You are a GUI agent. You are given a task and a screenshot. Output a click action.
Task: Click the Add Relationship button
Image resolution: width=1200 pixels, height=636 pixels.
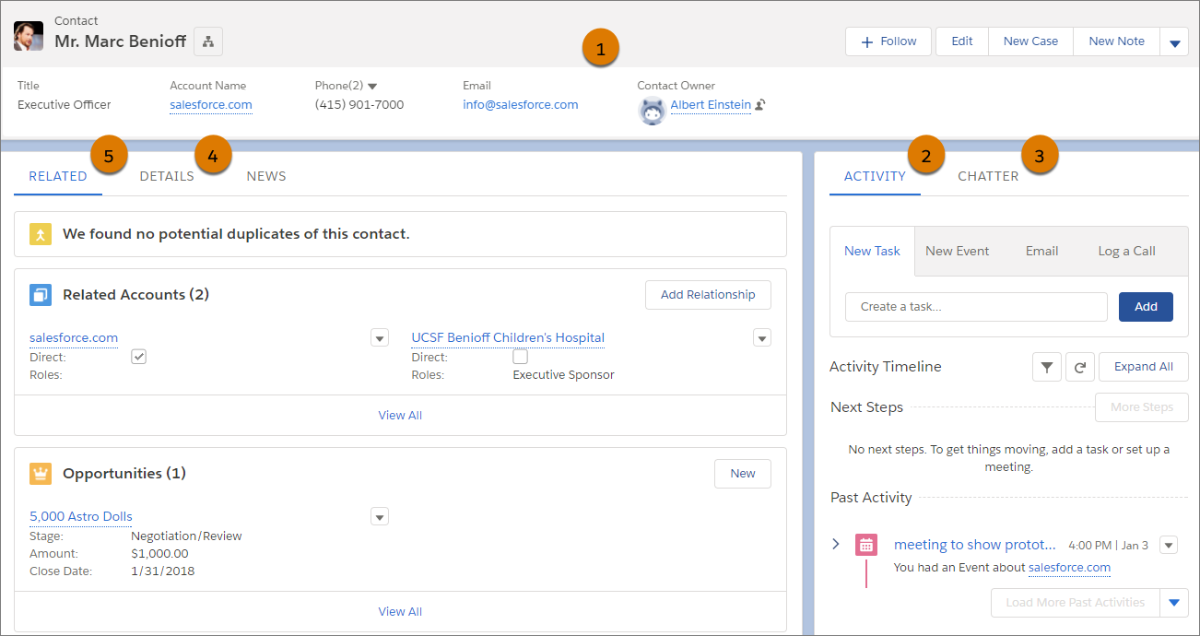708,295
